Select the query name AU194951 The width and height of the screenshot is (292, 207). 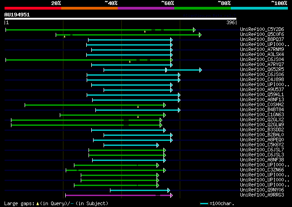coord(17,15)
